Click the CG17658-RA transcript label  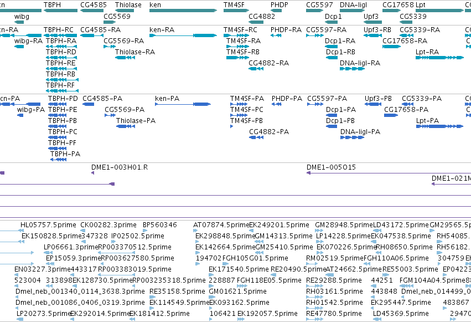(x=405, y=41)
